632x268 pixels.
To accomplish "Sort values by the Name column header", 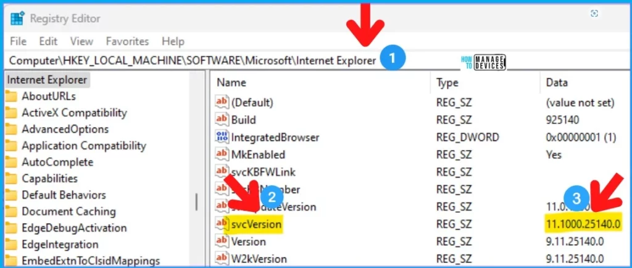I will 231,83.
